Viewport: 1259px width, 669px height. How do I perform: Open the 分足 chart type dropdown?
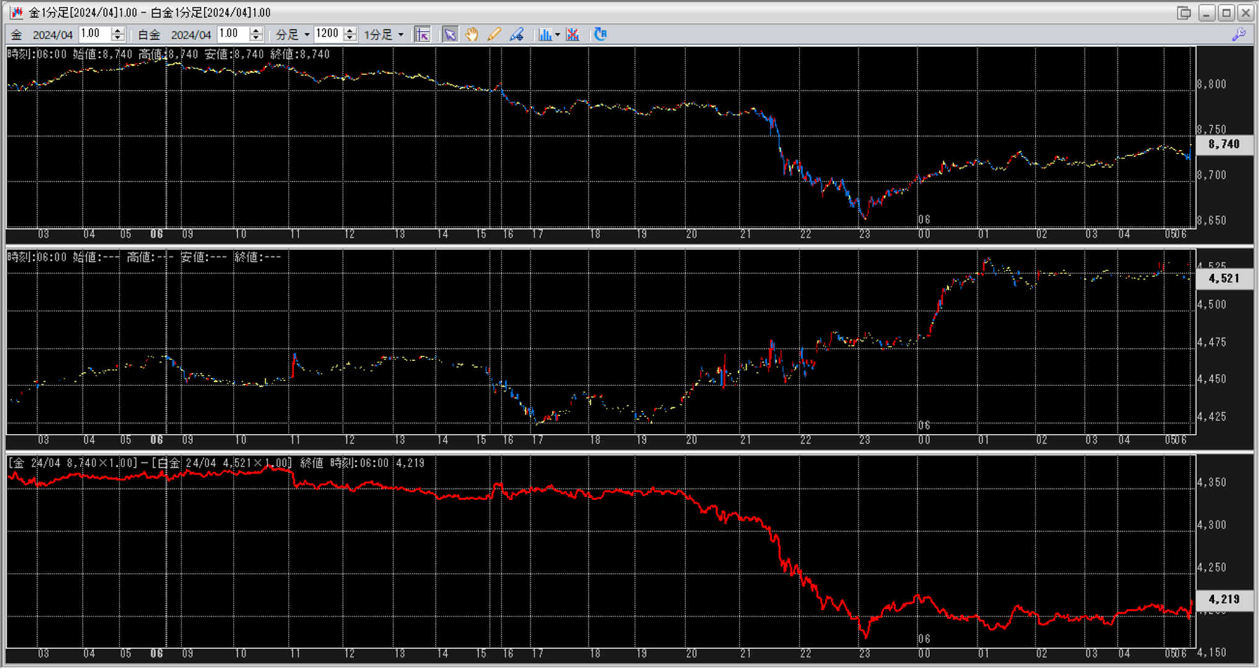click(x=293, y=35)
